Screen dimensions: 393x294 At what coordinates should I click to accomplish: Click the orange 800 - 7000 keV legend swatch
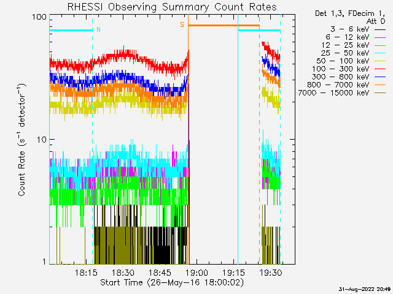tap(379, 85)
